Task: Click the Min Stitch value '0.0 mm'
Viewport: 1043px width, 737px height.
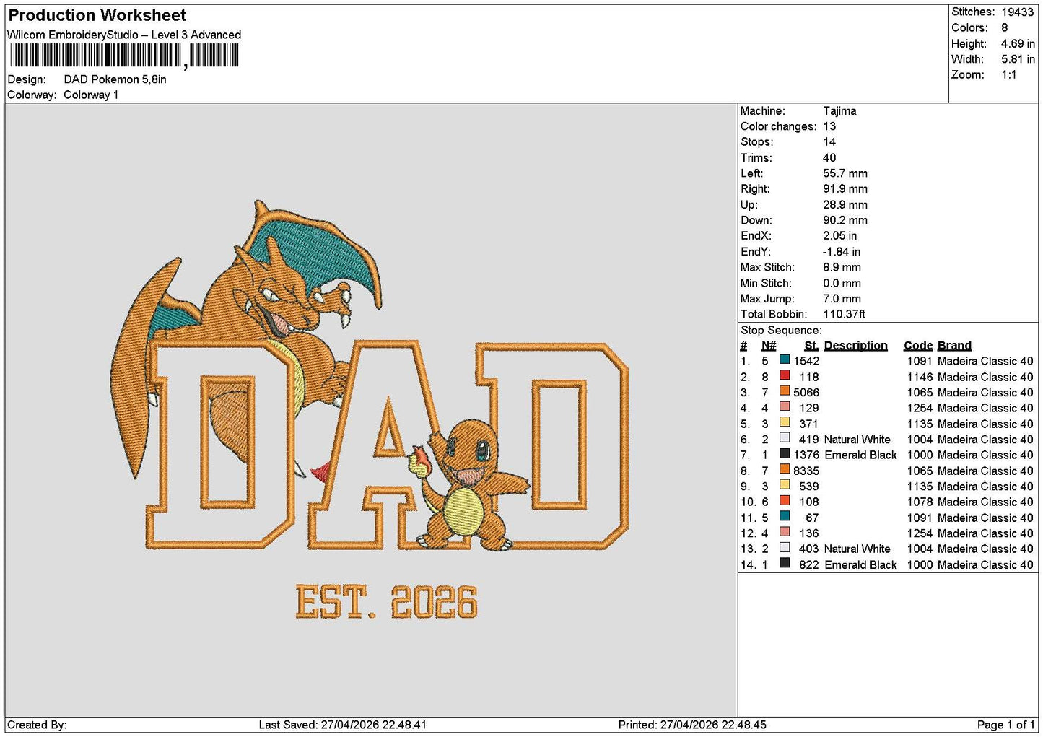Action: 842,283
